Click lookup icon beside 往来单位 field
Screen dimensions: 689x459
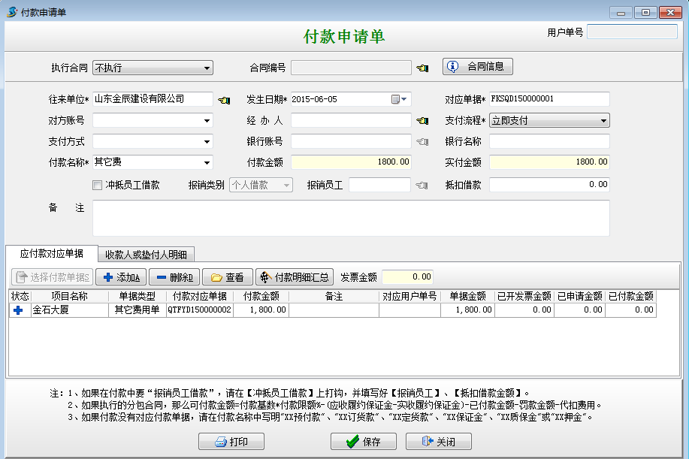coord(224,100)
